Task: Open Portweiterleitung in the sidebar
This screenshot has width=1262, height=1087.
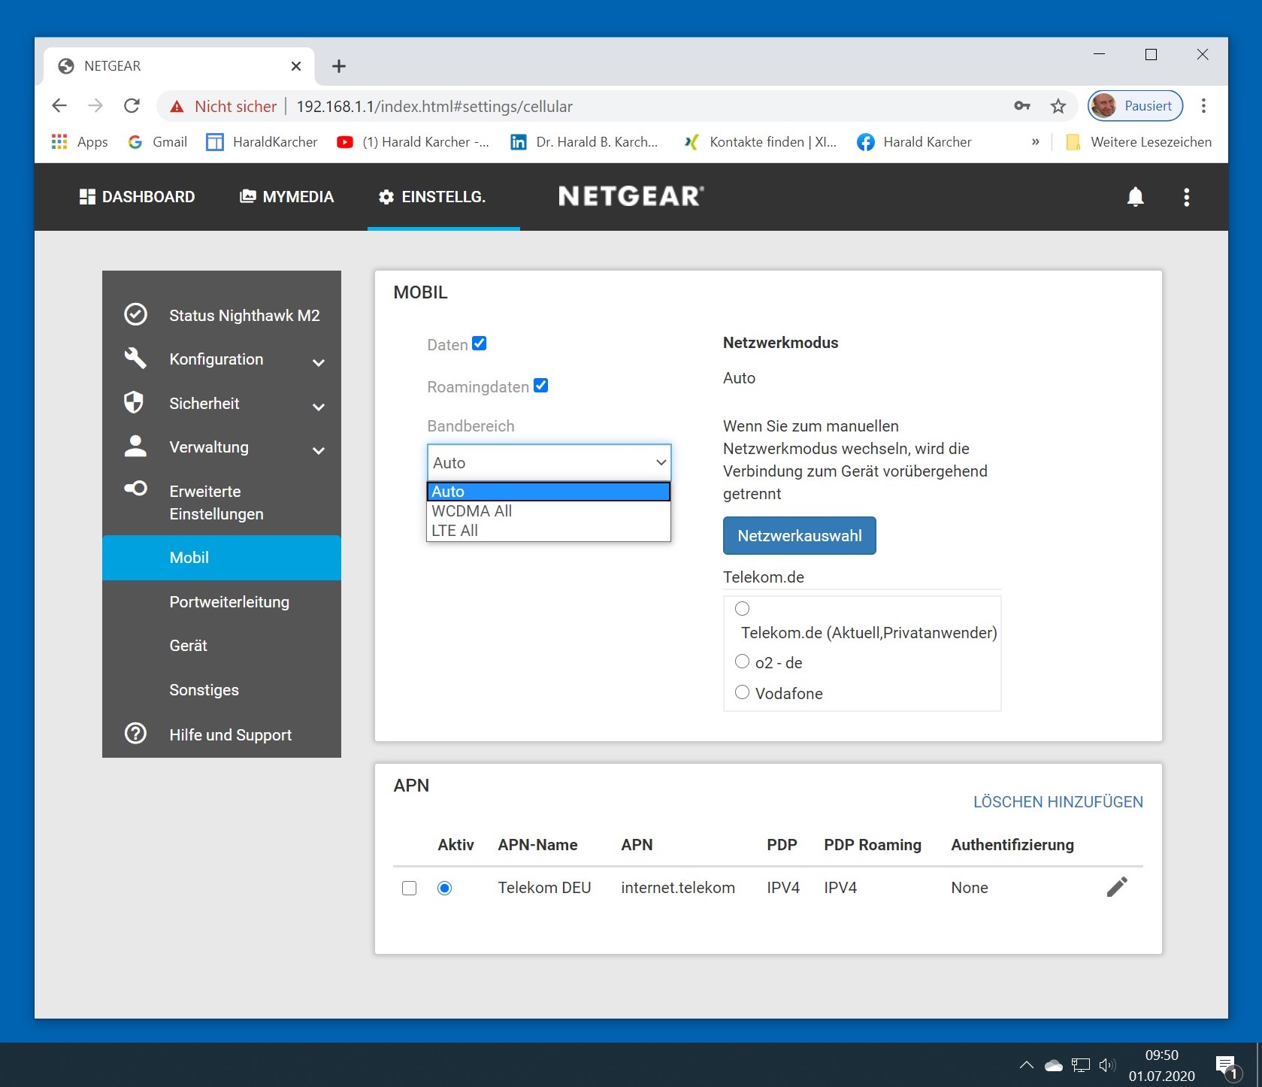Action: (x=229, y=602)
